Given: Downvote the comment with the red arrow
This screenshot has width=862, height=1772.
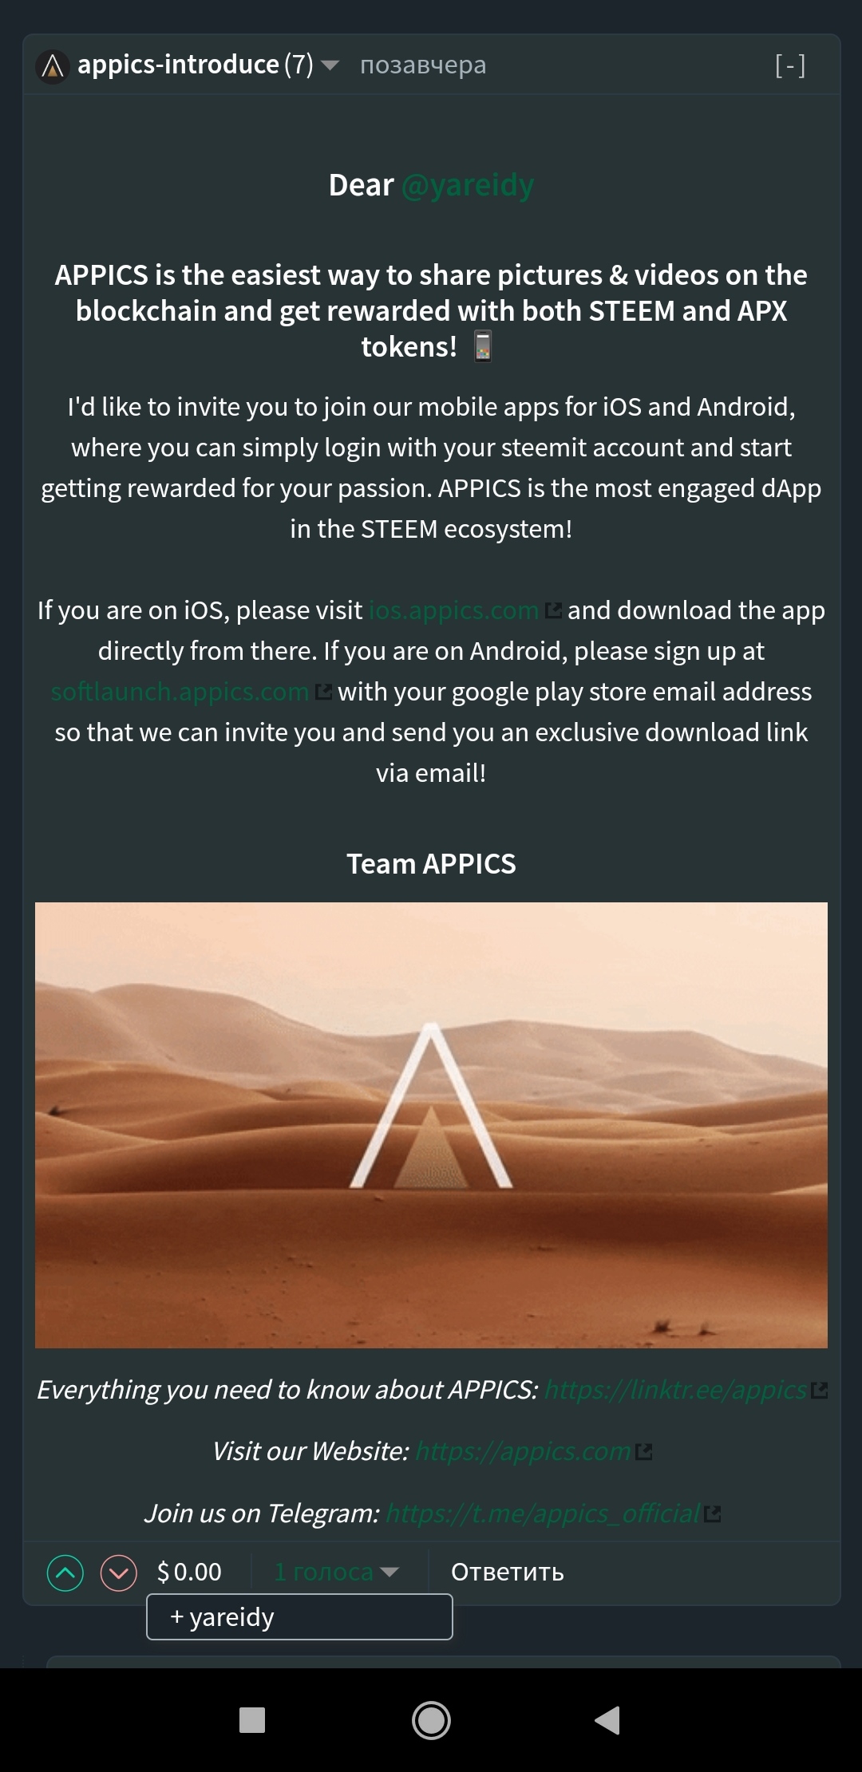Looking at the screenshot, I should (x=119, y=1573).
